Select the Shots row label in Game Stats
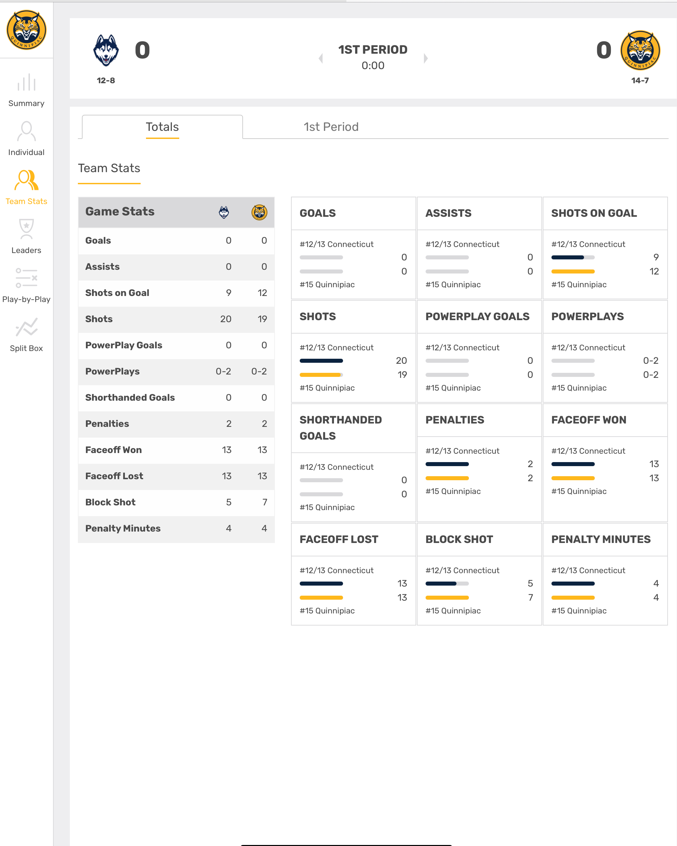This screenshot has width=677, height=846. tap(99, 319)
